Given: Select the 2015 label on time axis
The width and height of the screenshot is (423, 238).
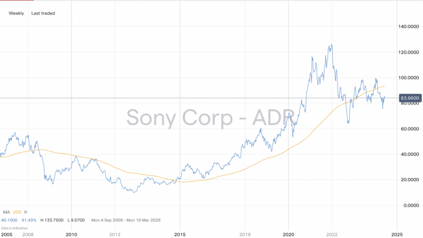Looking at the screenshot, I should (180, 234).
